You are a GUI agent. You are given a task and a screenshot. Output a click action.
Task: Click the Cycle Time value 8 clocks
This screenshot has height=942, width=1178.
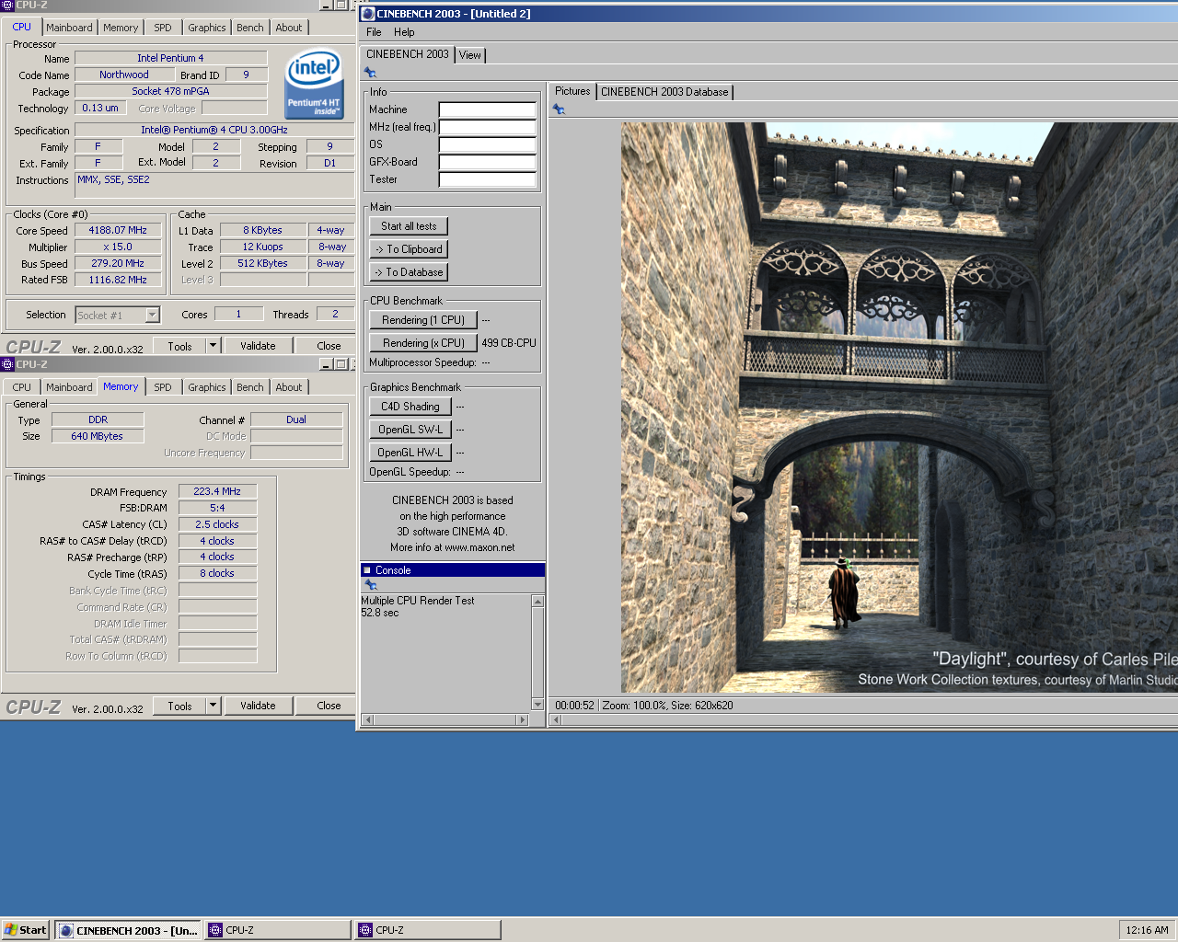click(x=217, y=573)
